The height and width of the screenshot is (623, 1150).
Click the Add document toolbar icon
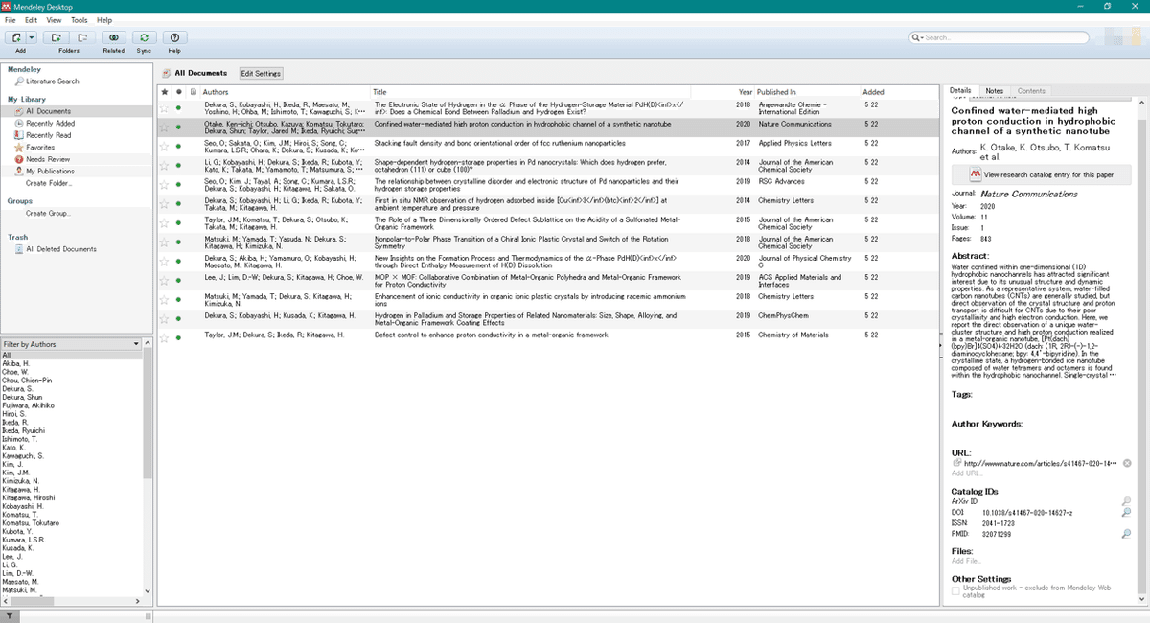(x=17, y=37)
